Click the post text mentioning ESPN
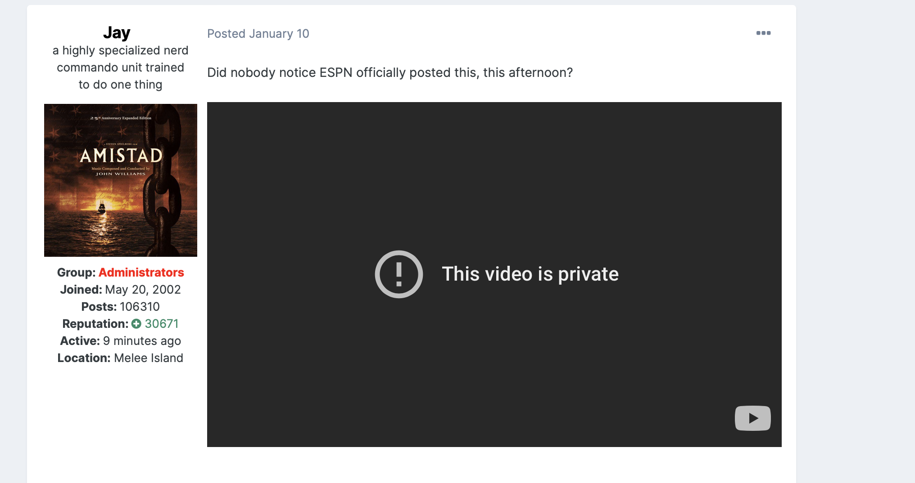This screenshot has height=483, width=915. (390, 73)
